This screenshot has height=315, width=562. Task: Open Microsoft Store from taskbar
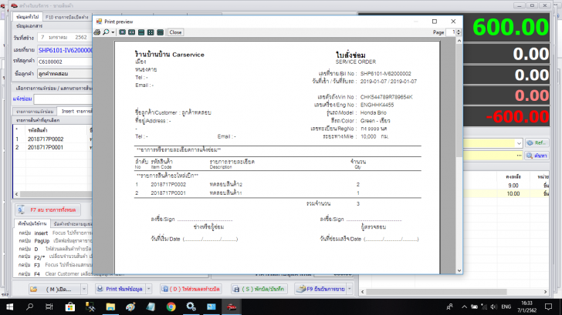pyautogui.click(x=70, y=307)
